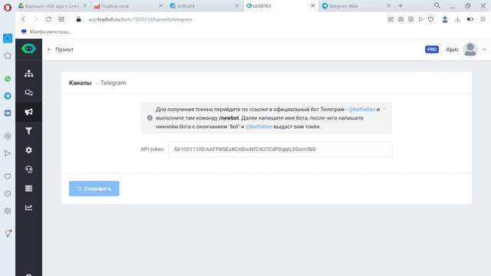This screenshot has width=491, height=276.
Task: Open WhatsApp in Opera sidebar
Action: coord(8,78)
